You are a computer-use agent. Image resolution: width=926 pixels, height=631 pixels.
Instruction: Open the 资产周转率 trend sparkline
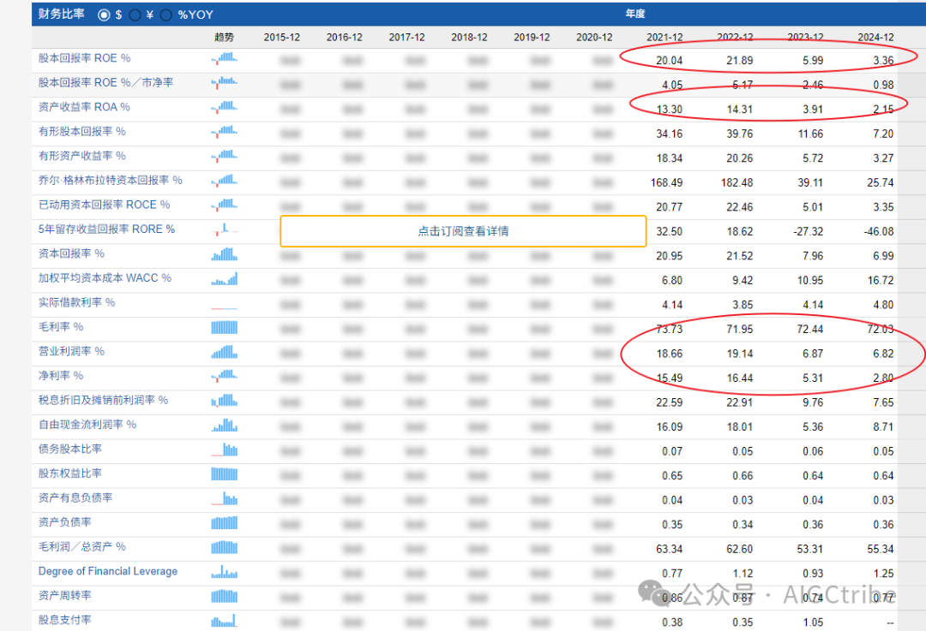(x=225, y=597)
